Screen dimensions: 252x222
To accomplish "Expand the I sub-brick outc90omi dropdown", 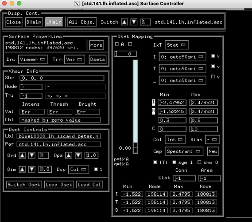I will [x=182, y=57].
